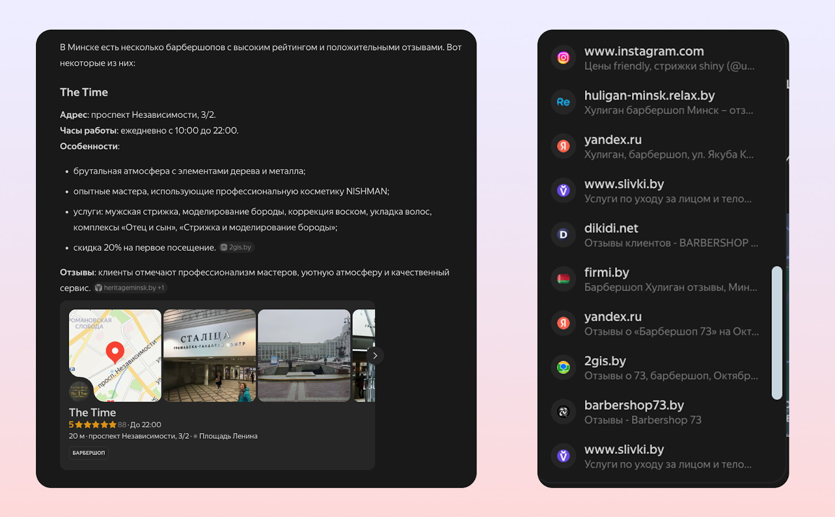This screenshot has width=835, height=517.
Task: Click 'скидка 20% на первое посещение' text
Action: click(145, 248)
